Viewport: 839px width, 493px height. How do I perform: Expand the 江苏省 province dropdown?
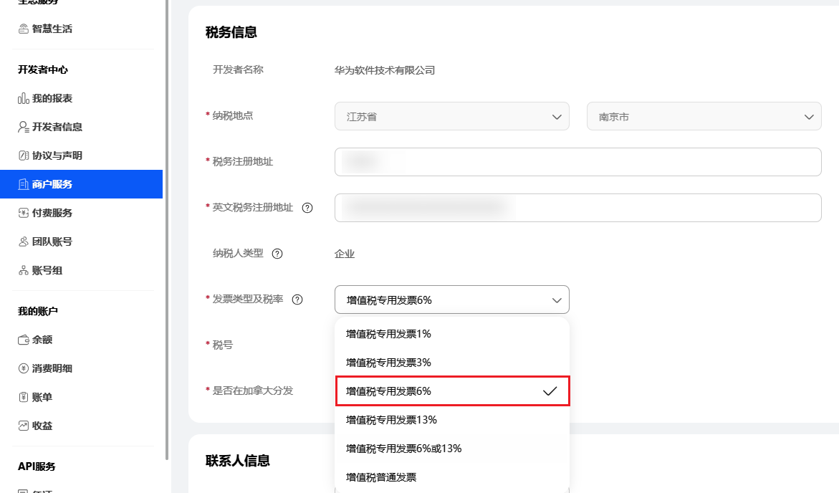557,116
